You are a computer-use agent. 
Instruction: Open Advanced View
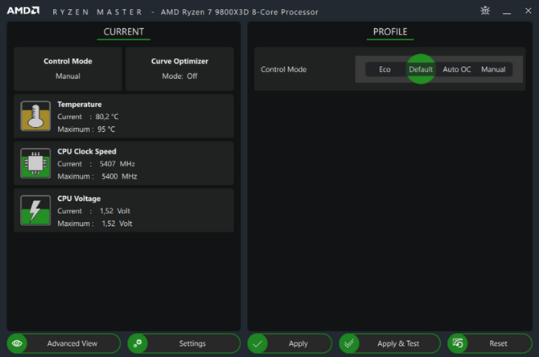click(x=64, y=343)
